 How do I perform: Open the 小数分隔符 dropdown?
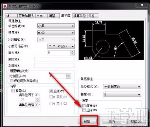(61, 46)
